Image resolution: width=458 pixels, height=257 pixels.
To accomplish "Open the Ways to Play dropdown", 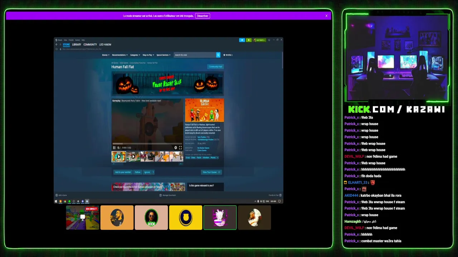I will point(148,55).
